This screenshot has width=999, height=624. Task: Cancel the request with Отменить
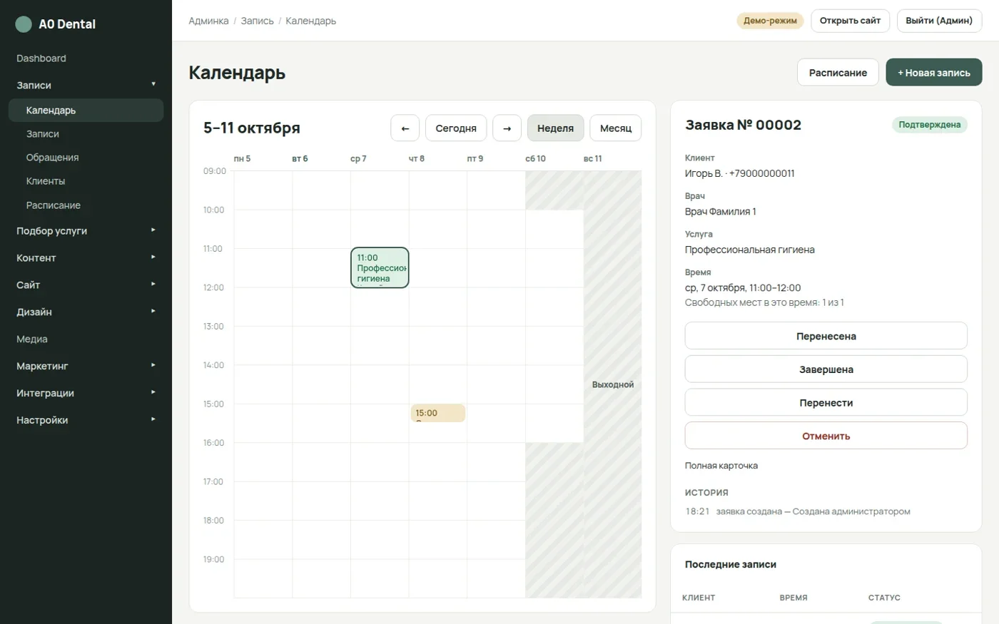826,436
